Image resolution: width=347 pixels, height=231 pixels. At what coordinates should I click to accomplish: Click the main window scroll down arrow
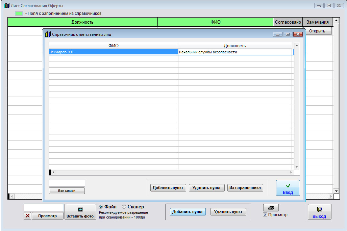(x=336, y=191)
